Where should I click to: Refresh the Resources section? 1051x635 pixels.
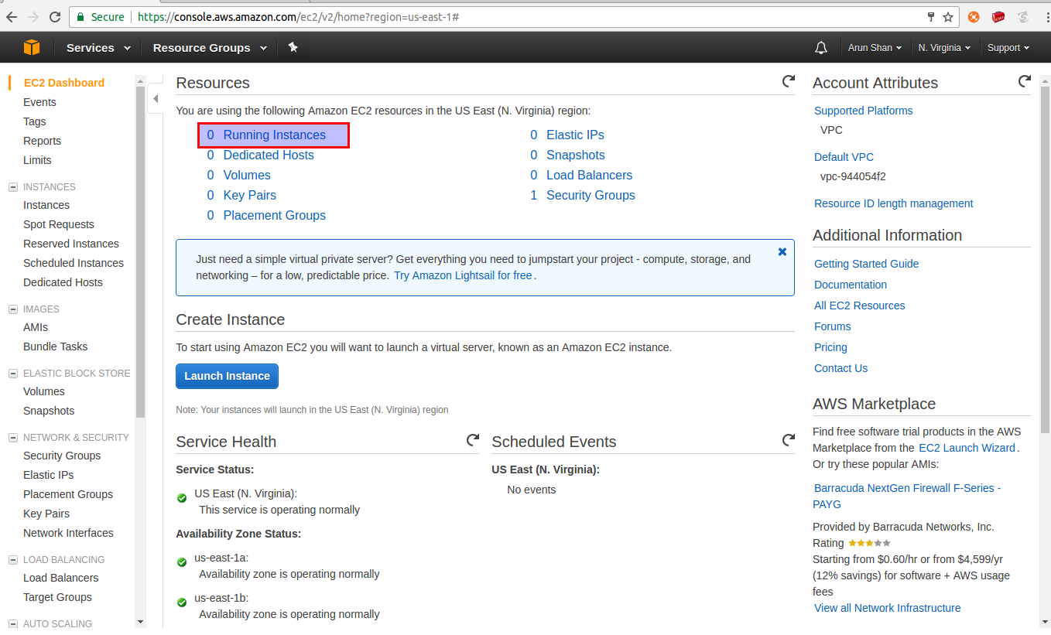click(788, 81)
